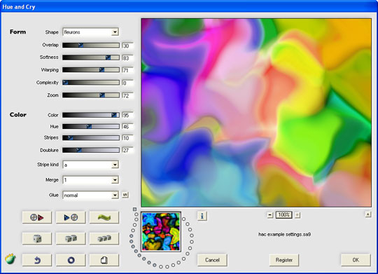Click the Register button
Viewport: 378px width, 274px height.
pyautogui.click(x=284, y=260)
